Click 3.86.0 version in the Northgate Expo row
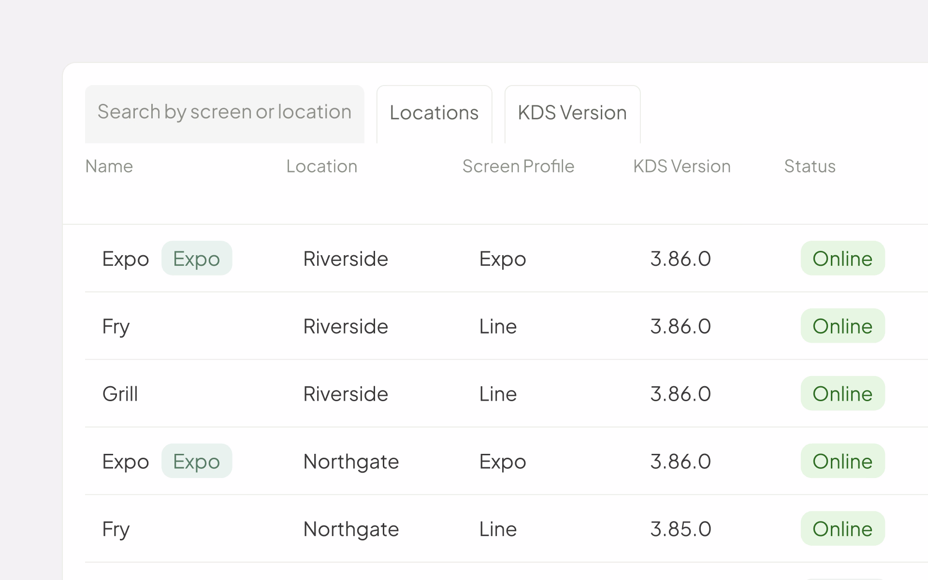The image size is (928, 580). pyautogui.click(x=681, y=462)
